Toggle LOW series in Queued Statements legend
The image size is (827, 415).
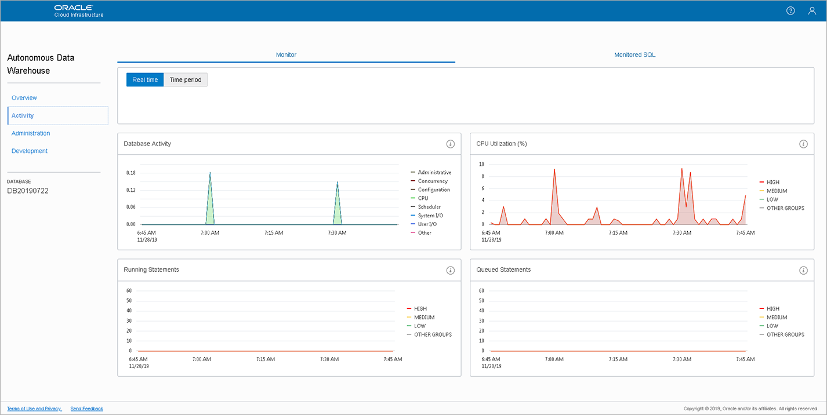tap(769, 326)
